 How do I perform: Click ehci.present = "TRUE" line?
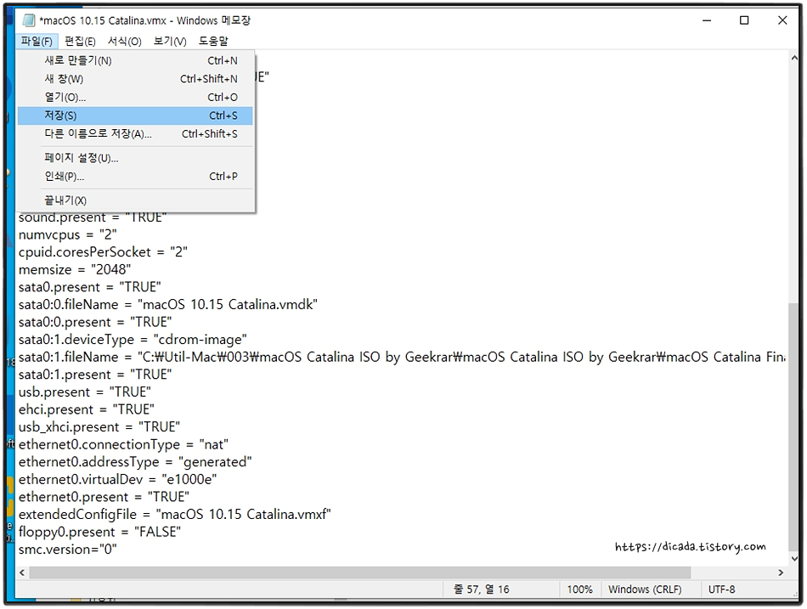(87, 409)
